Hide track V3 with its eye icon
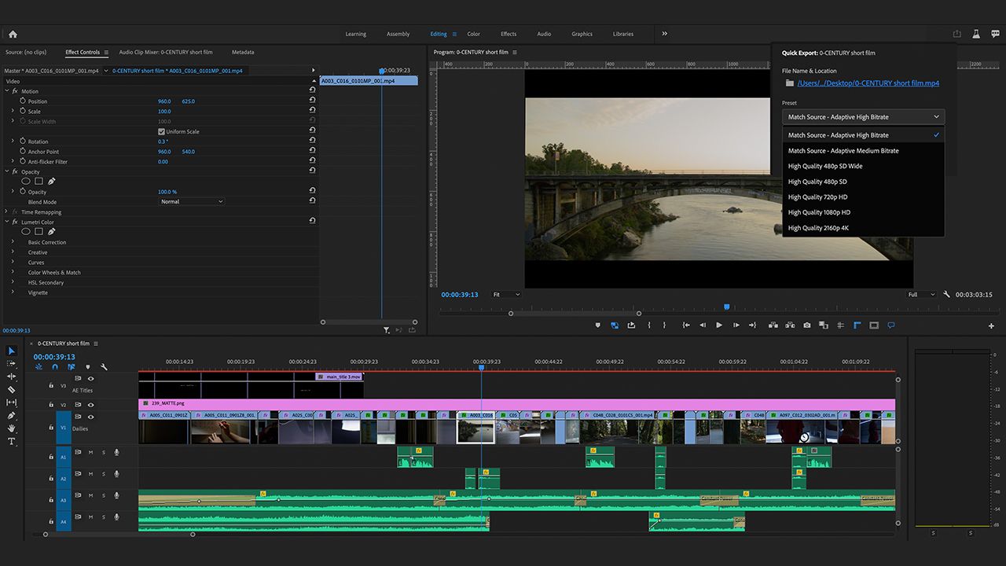The height and width of the screenshot is (566, 1006). click(x=90, y=379)
